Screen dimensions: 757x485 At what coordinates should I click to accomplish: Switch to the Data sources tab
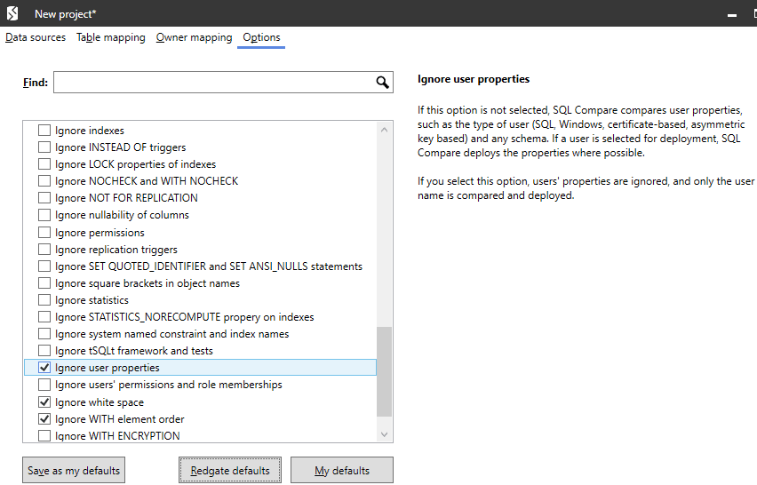[36, 37]
